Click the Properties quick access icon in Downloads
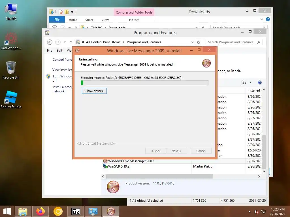 coord(61,12)
